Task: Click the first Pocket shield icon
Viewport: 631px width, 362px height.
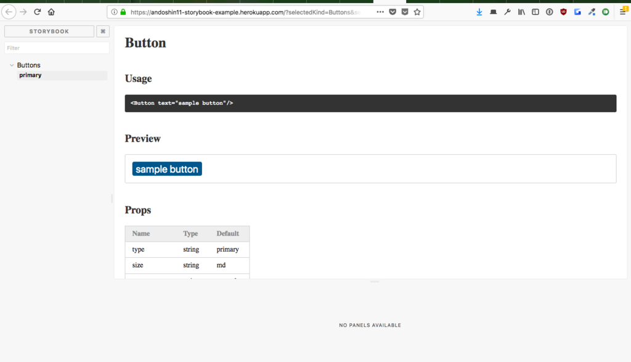Action: tap(393, 12)
